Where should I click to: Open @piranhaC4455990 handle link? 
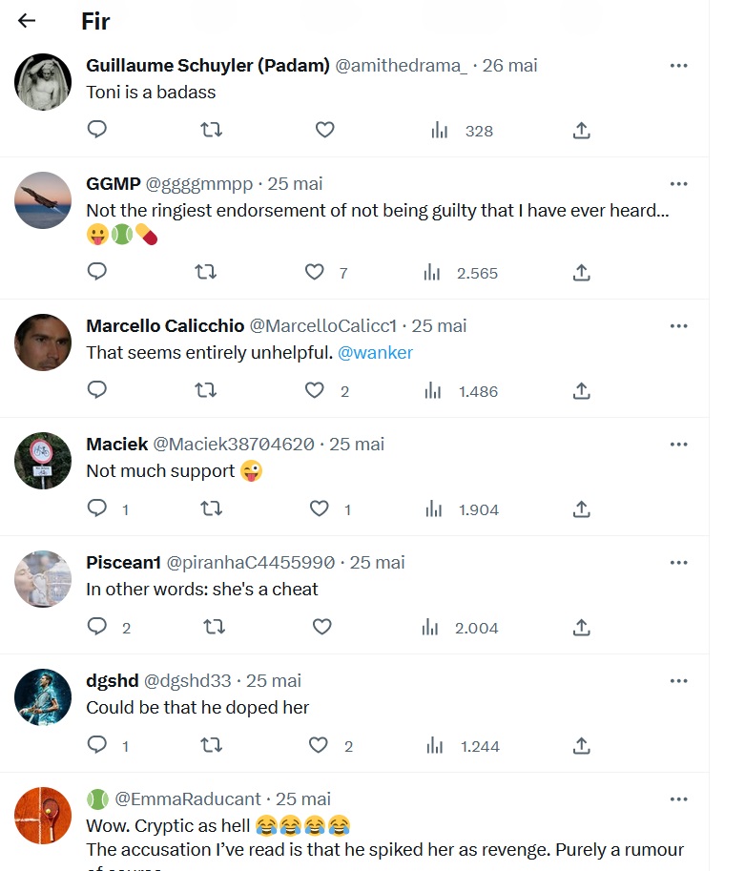click(251, 562)
